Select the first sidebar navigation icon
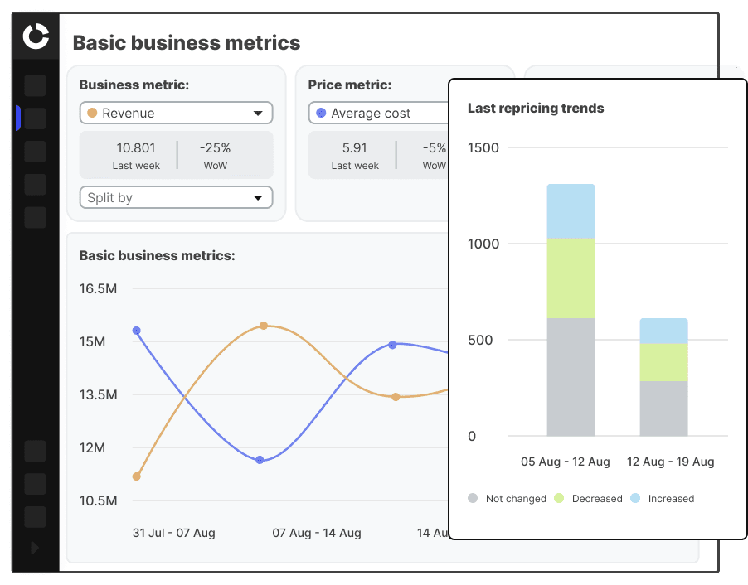Image resolution: width=748 pixels, height=585 pixels. pyautogui.click(x=35, y=85)
